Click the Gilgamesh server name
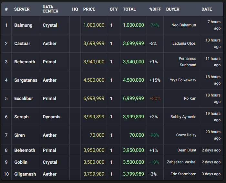This screenshot has height=183, width=226. point(25,174)
